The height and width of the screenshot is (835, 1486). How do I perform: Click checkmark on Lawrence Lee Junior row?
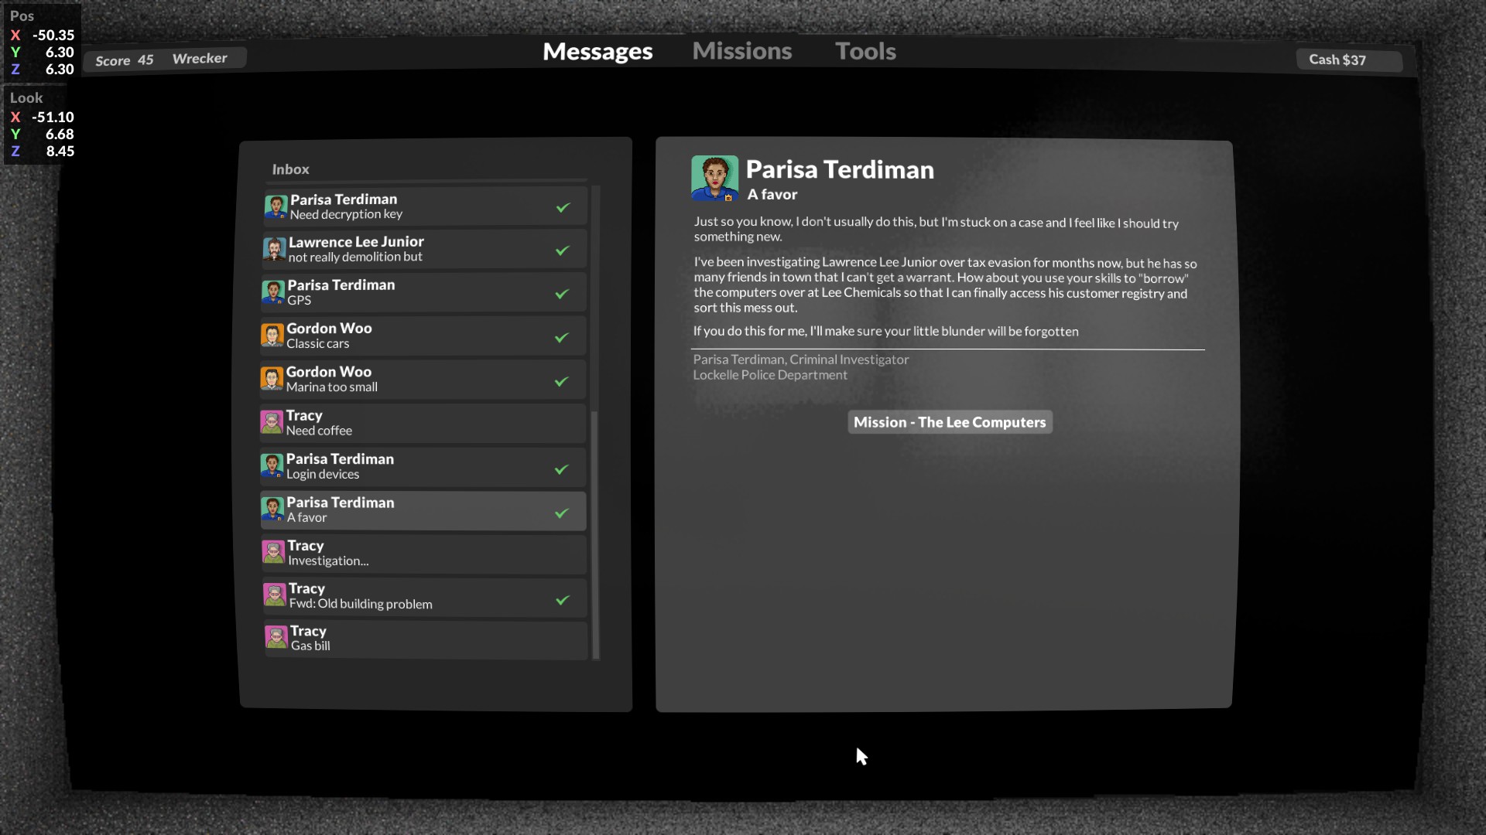pyautogui.click(x=563, y=250)
